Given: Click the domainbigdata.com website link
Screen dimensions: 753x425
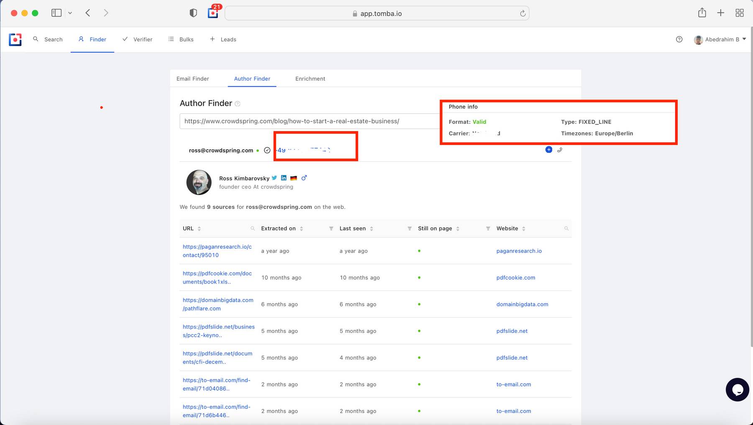Looking at the screenshot, I should (522, 304).
